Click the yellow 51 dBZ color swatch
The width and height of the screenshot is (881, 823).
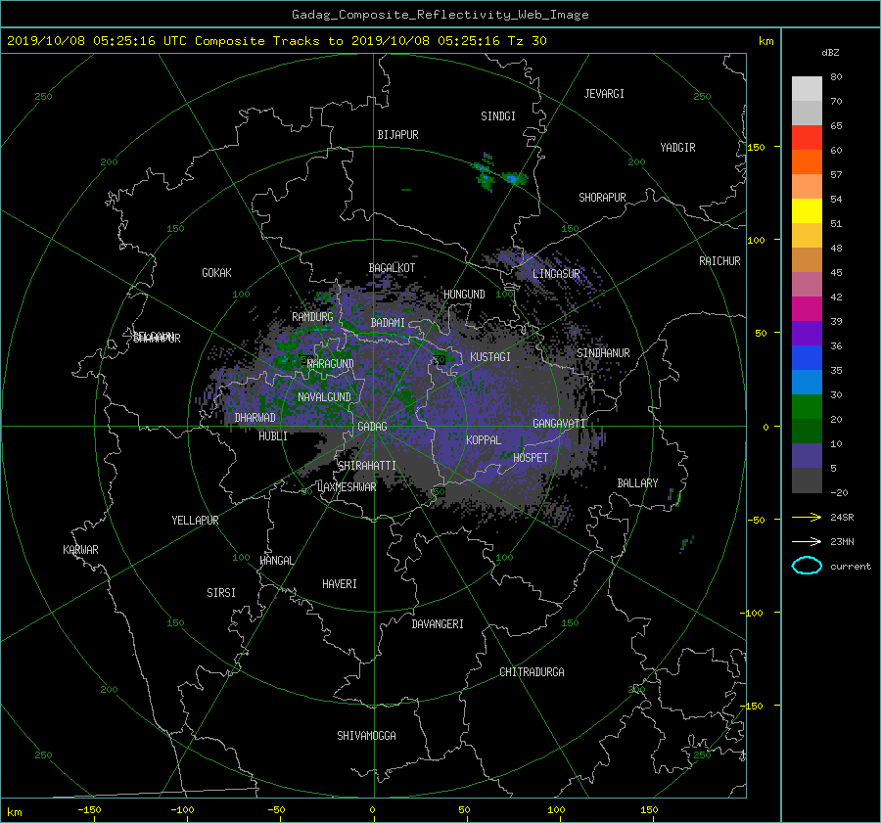pos(807,211)
